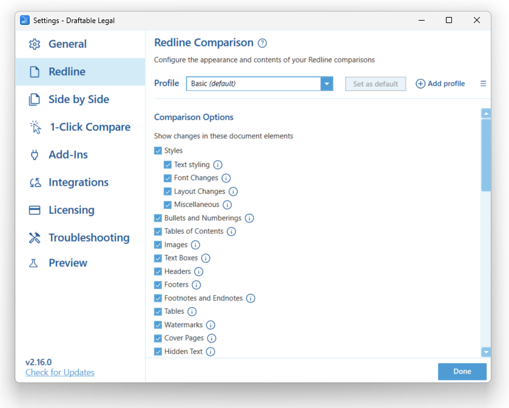Uncheck the Text styling checkbox
The width and height of the screenshot is (509, 408).
[x=167, y=165]
